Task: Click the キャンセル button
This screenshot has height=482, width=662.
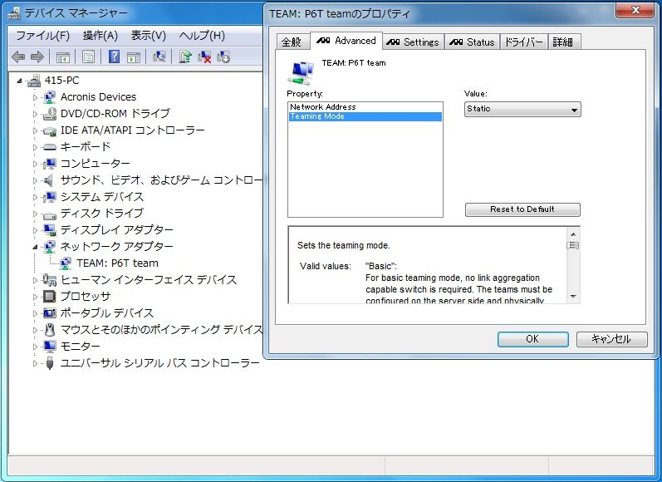Action: [611, 339]
